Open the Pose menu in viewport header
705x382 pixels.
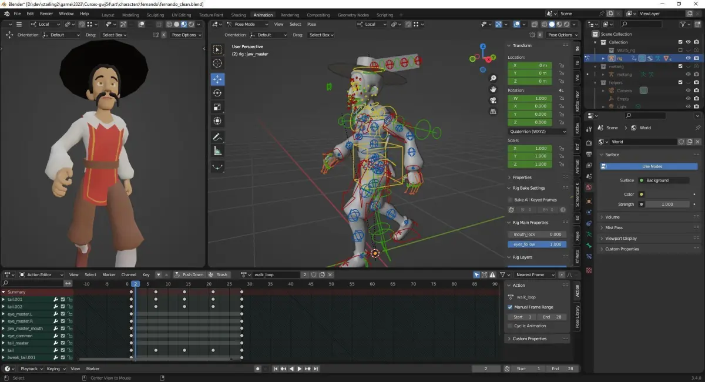tap(311, 24)
